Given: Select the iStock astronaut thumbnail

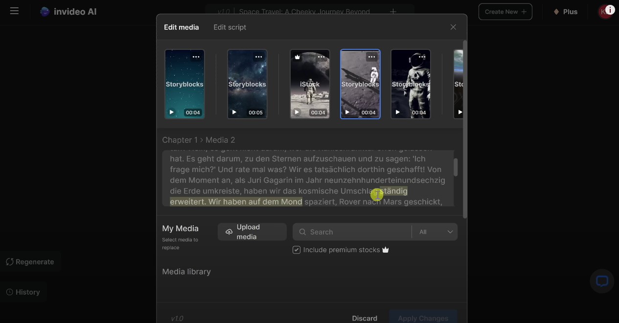Looking at the screenshot, I should (310, 84).
